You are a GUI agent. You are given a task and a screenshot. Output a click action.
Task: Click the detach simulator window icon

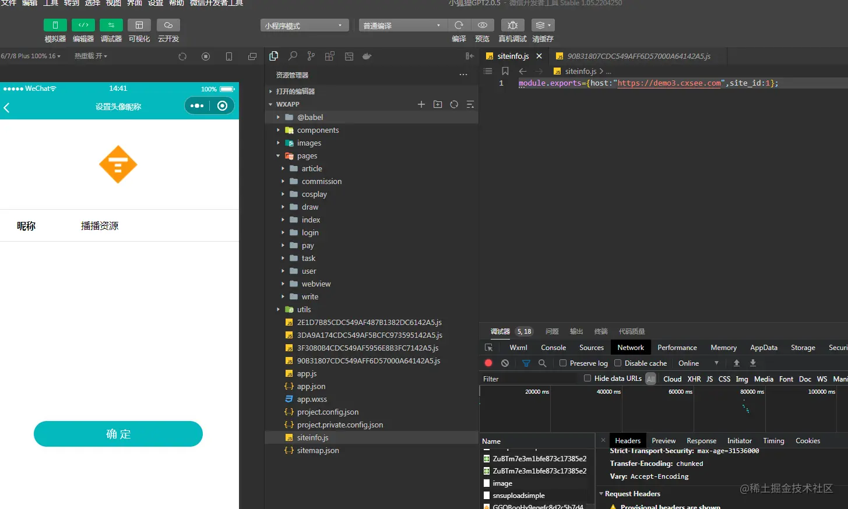(252, 56)
